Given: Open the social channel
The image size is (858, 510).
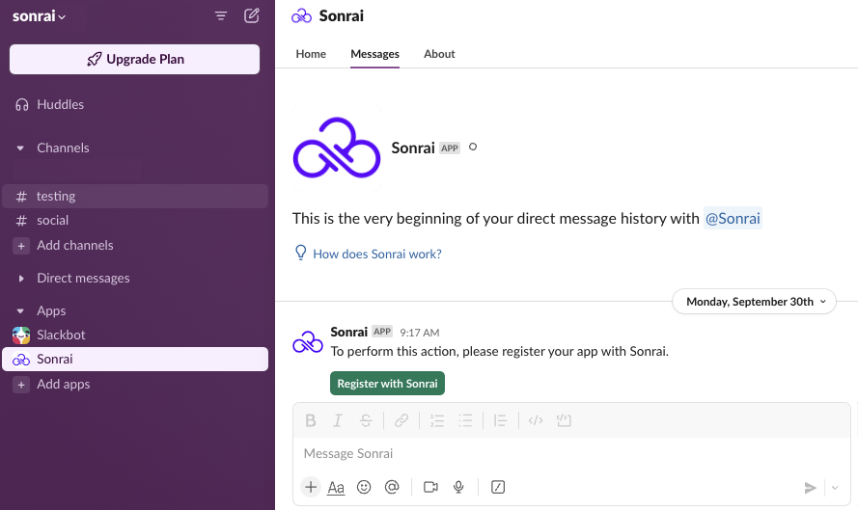Looking at the screenshot, I should (135, 220).
